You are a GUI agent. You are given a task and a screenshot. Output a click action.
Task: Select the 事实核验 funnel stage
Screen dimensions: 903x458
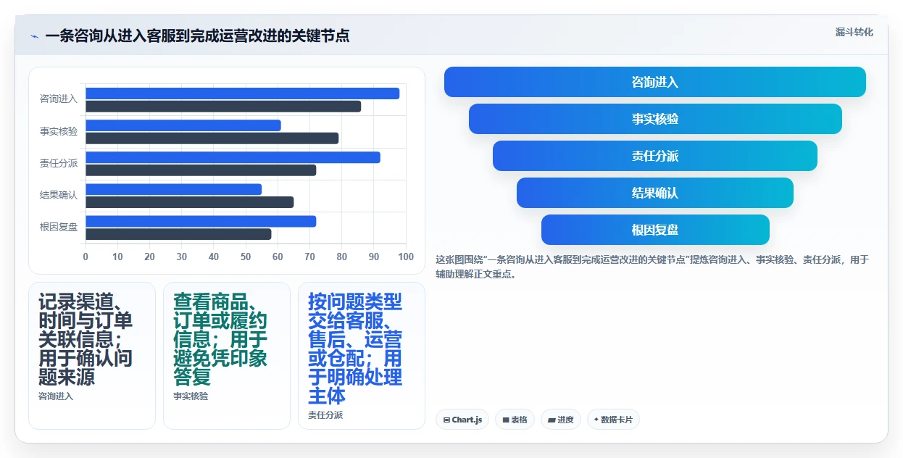655,119
